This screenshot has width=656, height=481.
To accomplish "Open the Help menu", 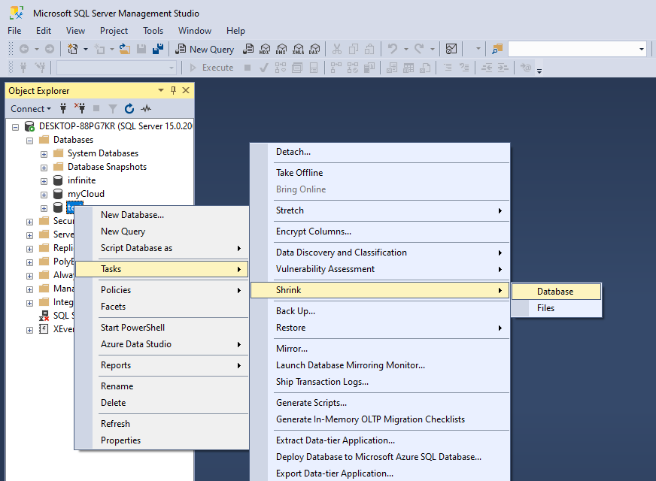I will tap(235, 31).
